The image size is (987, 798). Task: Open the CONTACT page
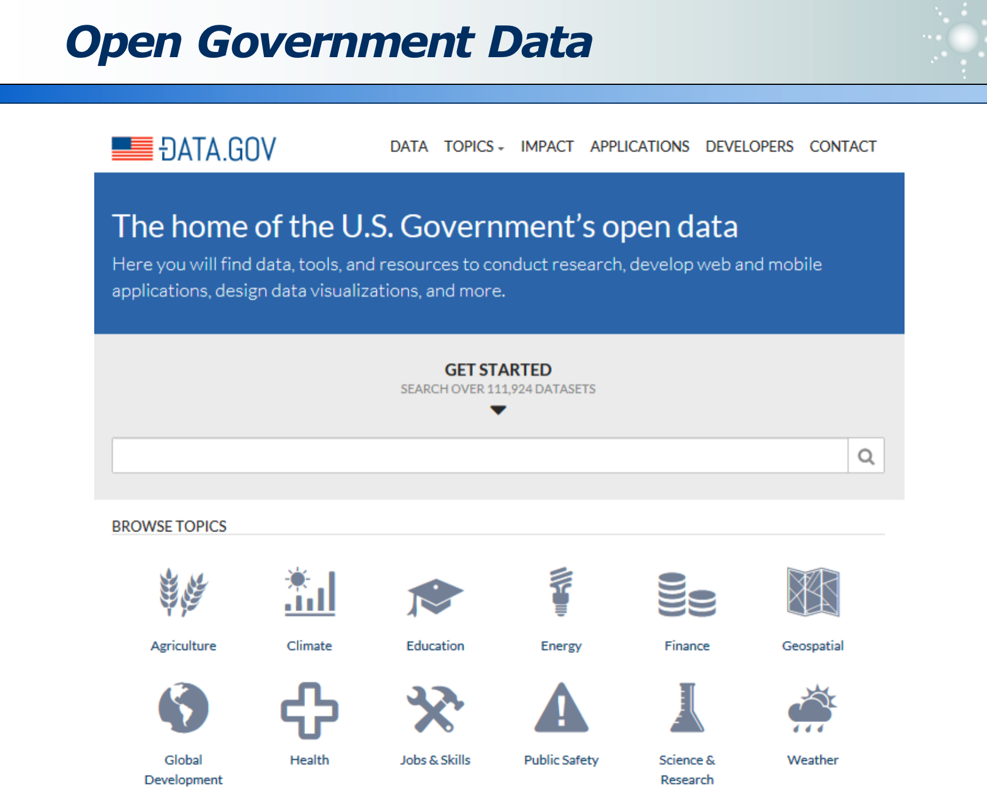click(843, 146)
